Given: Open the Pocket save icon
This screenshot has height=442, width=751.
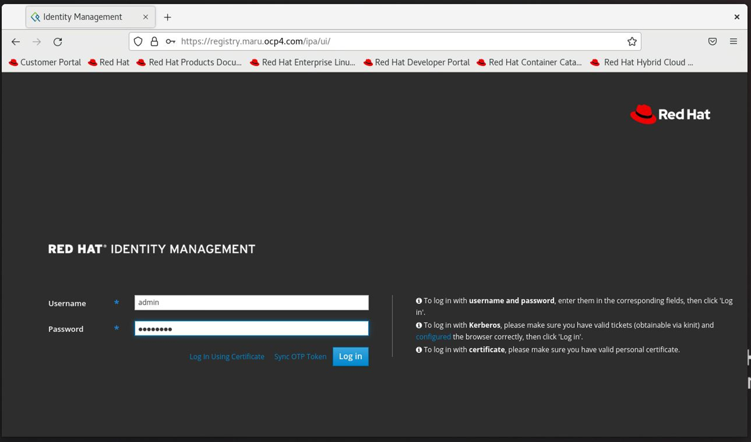Looking at the screenshot, I should tap(712, 41).
